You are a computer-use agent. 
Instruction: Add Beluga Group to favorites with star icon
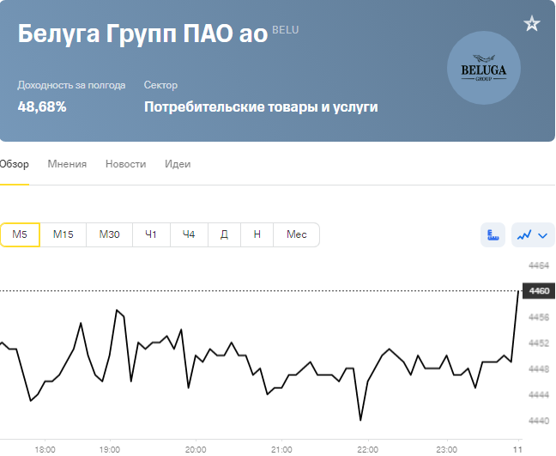tap(531, 24)
